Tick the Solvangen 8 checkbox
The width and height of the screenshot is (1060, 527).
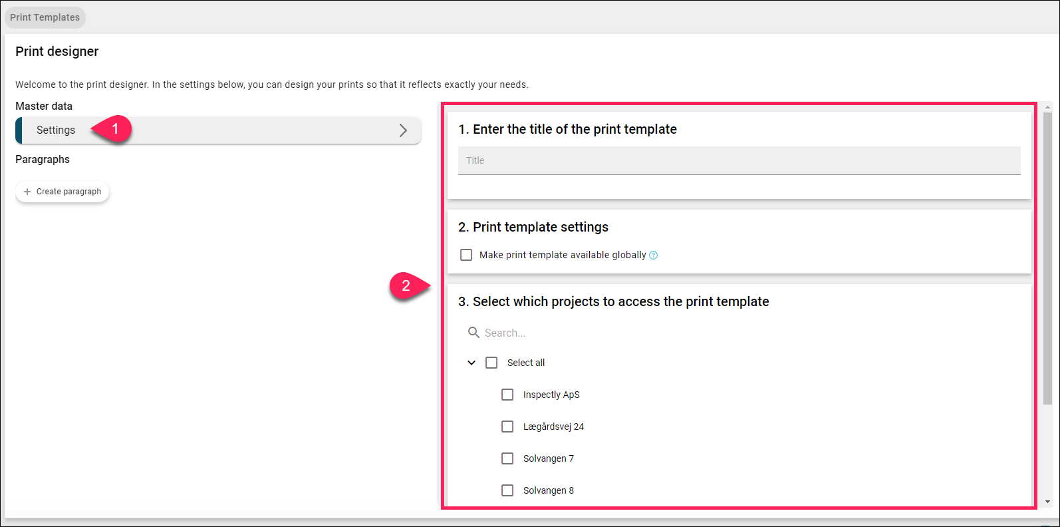tap(507, 490)
